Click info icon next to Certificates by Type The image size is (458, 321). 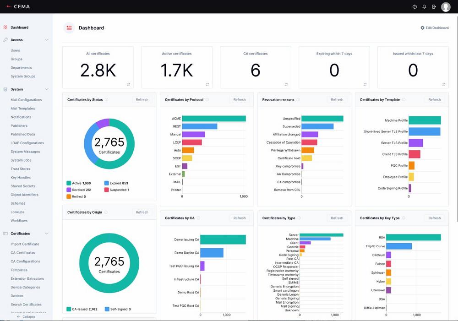pos(299,218)
